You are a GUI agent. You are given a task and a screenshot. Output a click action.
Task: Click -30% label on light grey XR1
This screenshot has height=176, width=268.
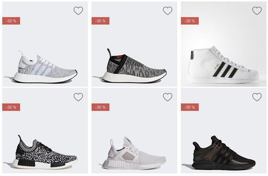point(100,107)
